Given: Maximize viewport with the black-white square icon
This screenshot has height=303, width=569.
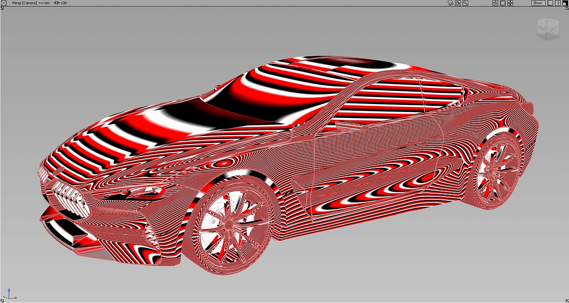Looking at the screenshot, I should click(565, 3).
